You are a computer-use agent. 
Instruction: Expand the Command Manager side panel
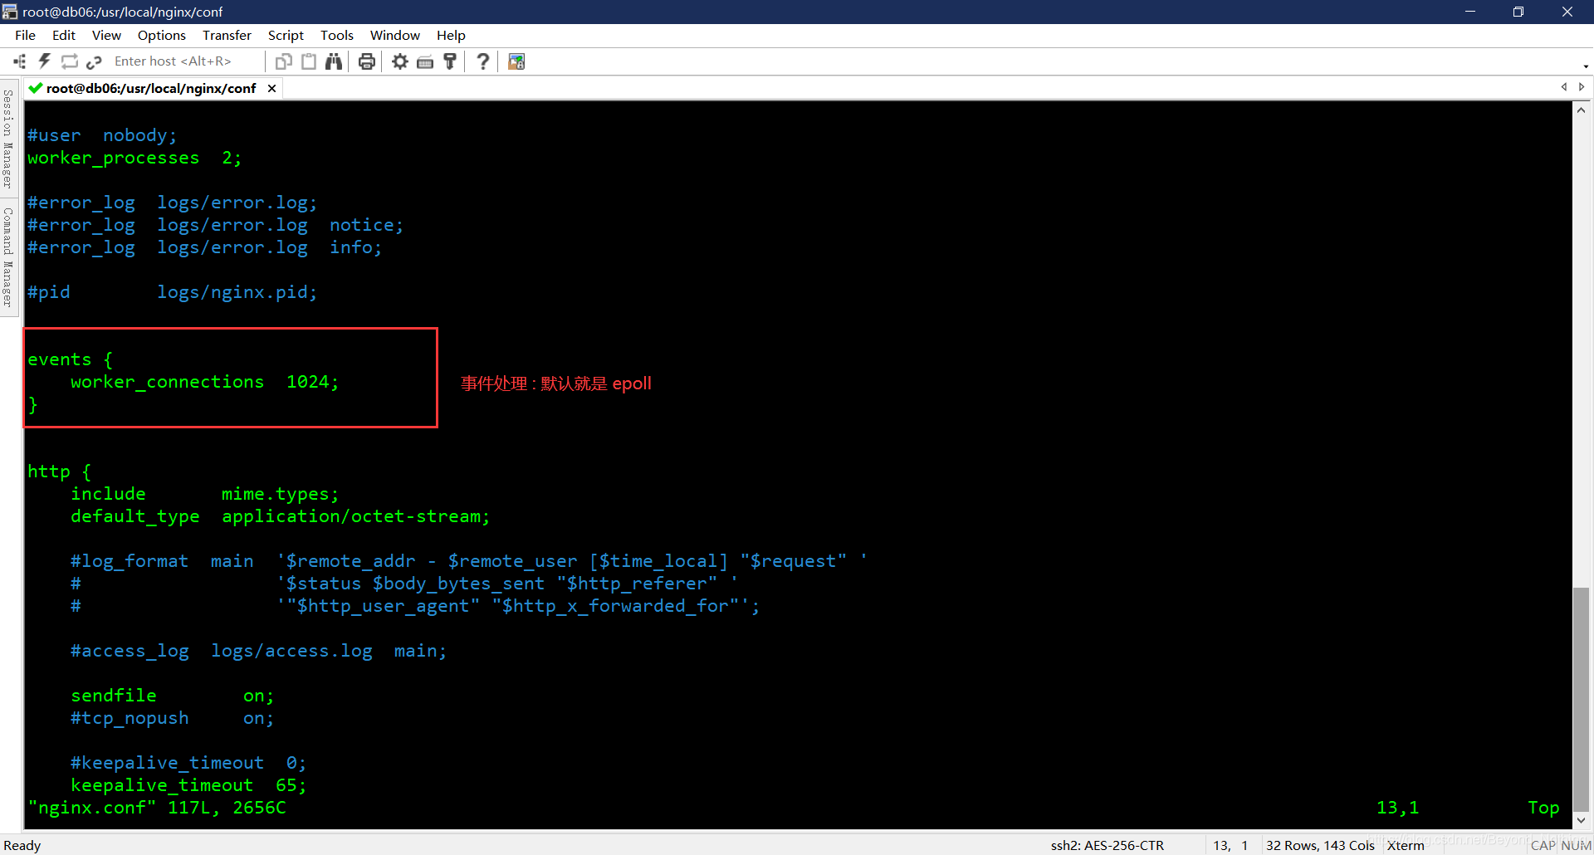(8, 257)
